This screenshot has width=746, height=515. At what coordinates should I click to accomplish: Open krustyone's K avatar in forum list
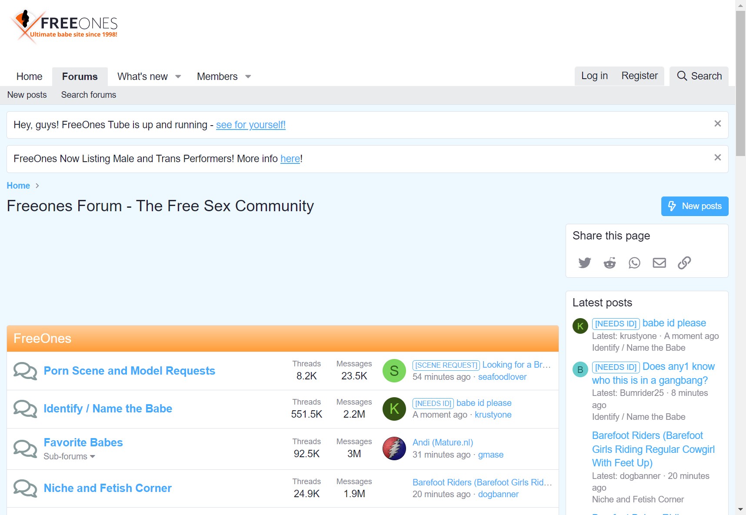click(x=394, y=409)
